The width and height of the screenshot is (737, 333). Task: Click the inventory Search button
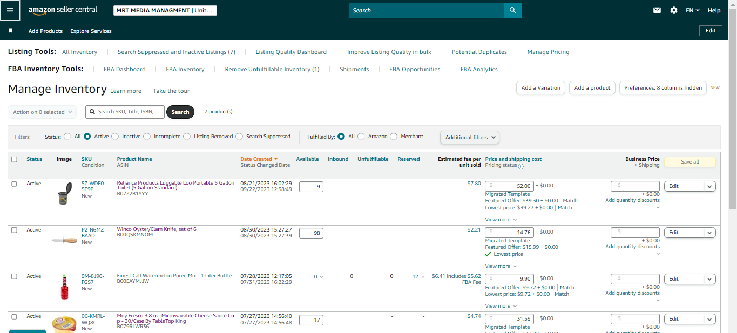pyautogui.click(x=180, y=112)
